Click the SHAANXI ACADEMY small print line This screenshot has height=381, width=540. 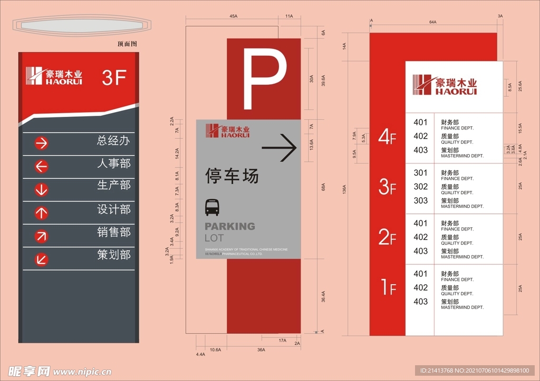tap(246, 249)
